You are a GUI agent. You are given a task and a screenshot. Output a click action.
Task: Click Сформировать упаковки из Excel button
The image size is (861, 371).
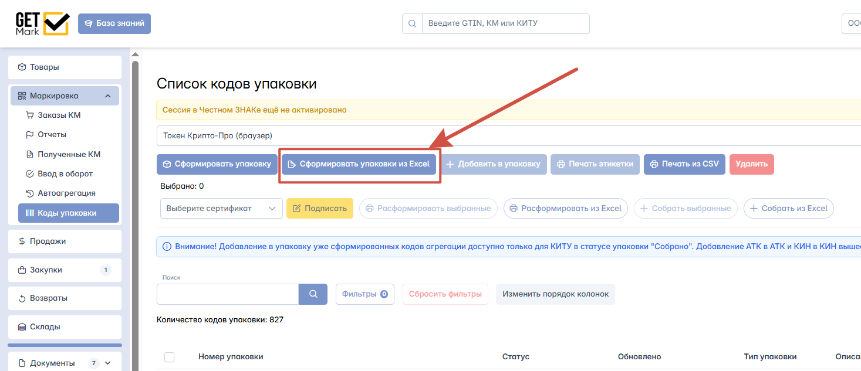(x=359, y=164)
